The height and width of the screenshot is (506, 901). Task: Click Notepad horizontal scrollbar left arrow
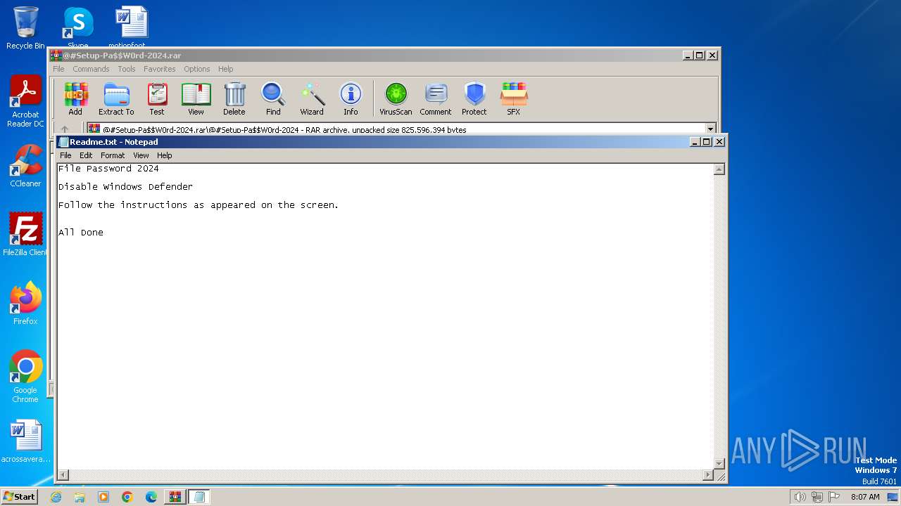point(63,476)
